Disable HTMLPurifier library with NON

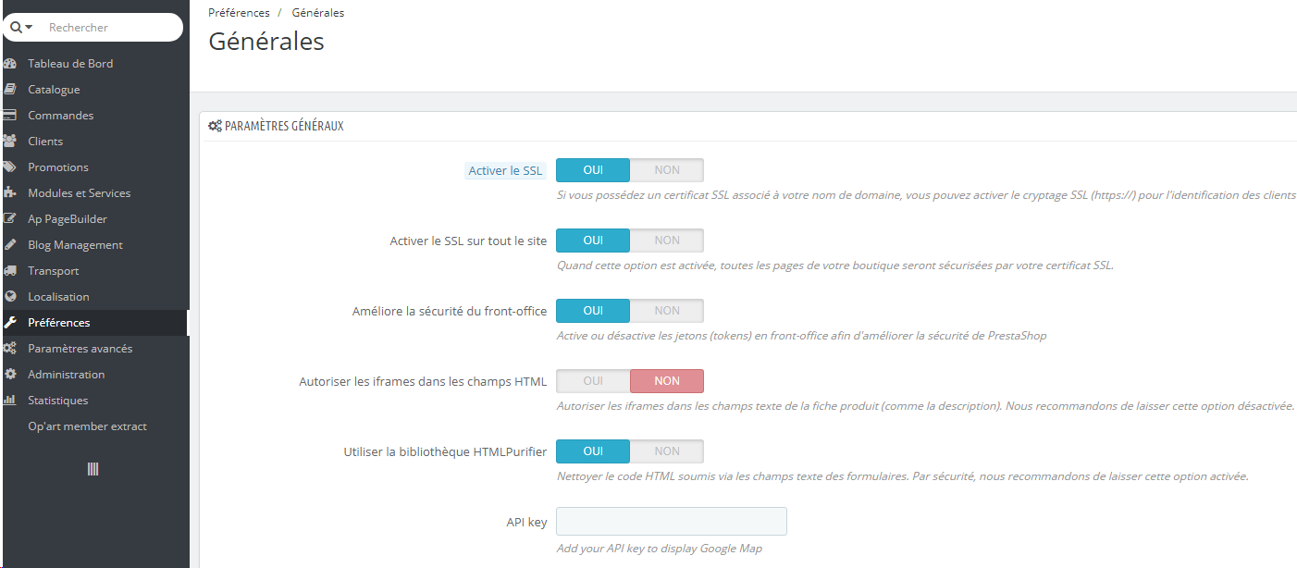pyautogui.click(x=667, y=451)
